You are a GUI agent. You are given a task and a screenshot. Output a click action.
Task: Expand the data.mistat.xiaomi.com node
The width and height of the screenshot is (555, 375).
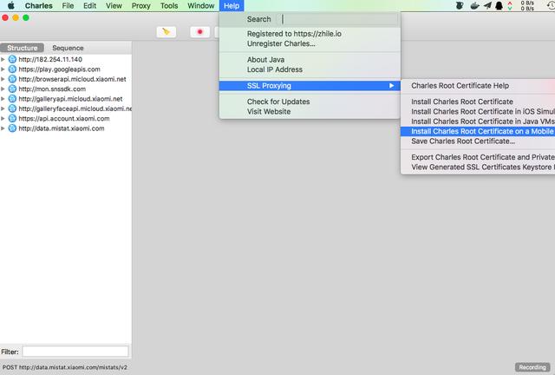click(x=3, y=128)
